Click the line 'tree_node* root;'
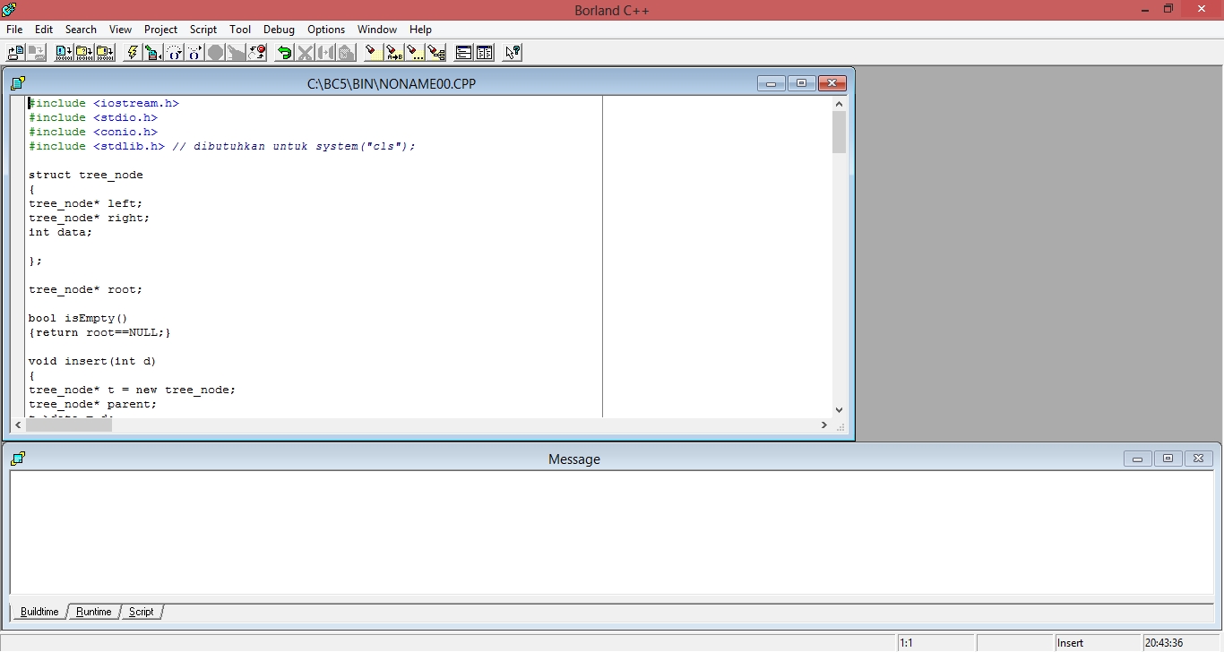The height and width of the screenshot is (652, 1224). (x=86, y=289)
